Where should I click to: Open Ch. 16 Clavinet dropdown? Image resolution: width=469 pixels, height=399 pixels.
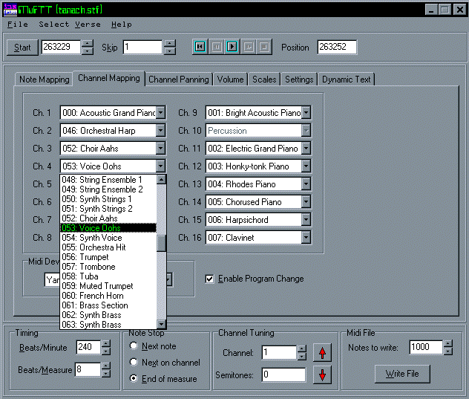tap(306, 238)
